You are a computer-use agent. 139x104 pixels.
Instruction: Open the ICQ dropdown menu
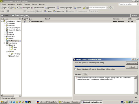[3, 11]
